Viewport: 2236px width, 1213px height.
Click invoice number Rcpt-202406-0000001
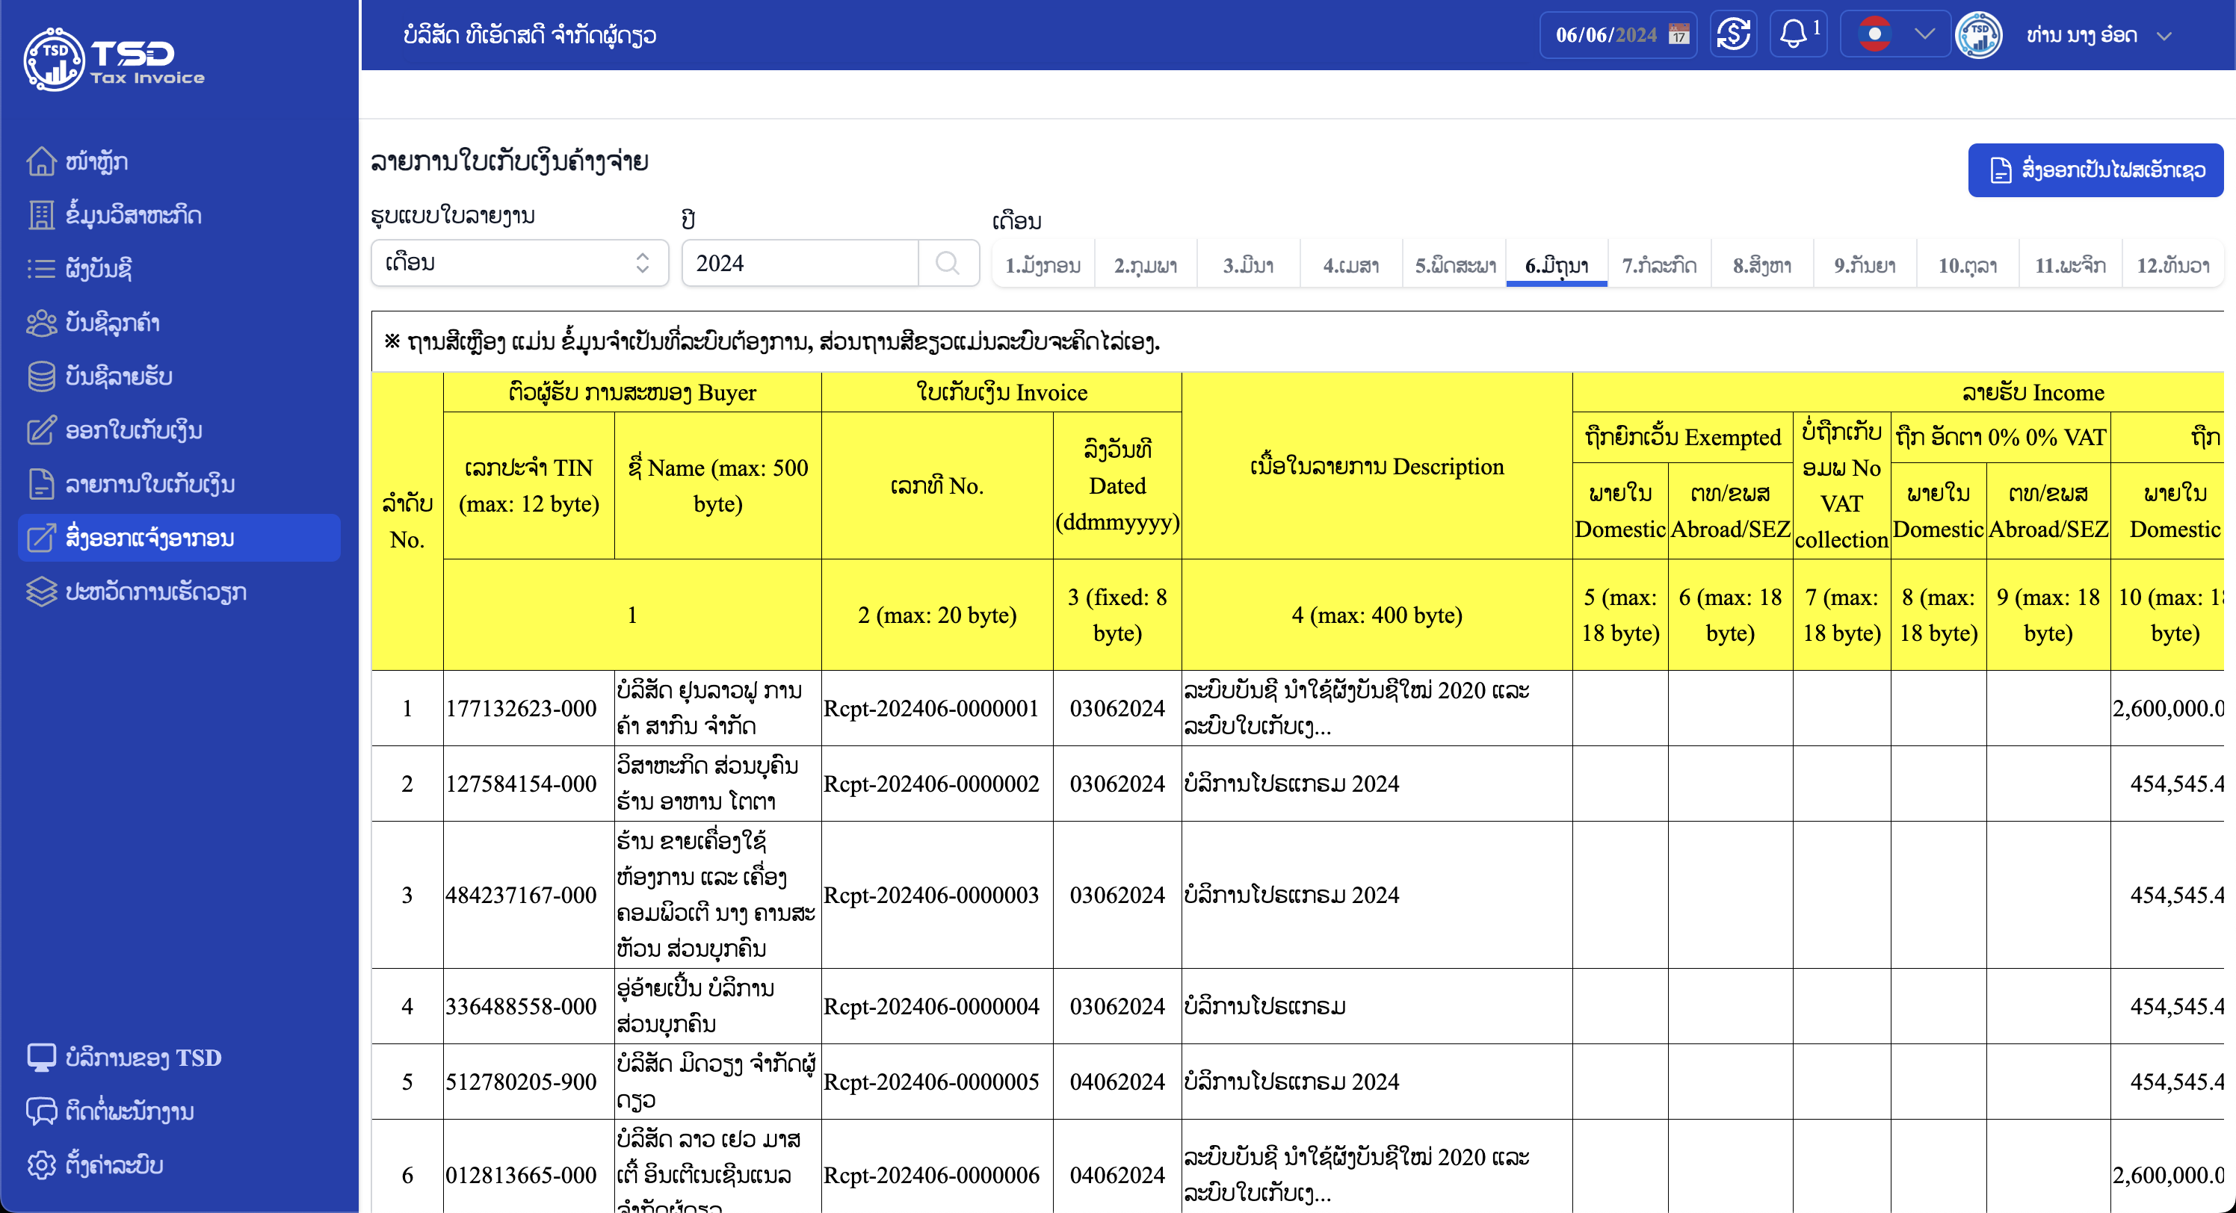click(931, 709)
